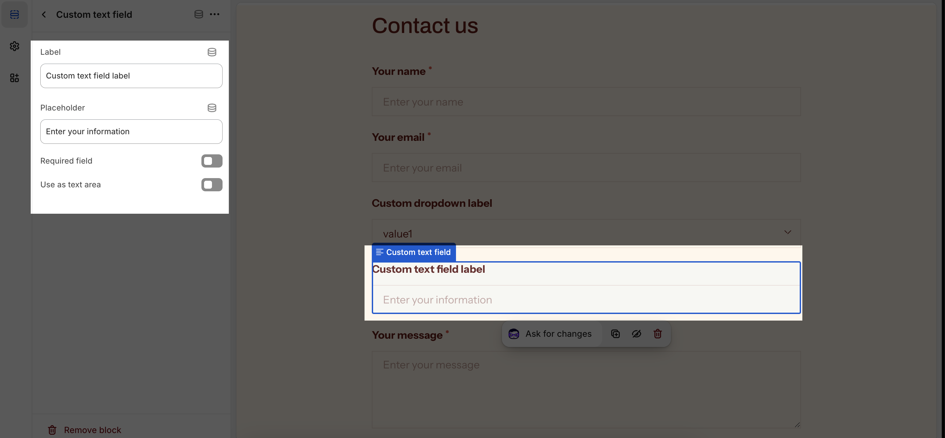Viewport: 945px width, 438px height.
Task: Connect dynamic source for Label field
Action: [212, 52]
